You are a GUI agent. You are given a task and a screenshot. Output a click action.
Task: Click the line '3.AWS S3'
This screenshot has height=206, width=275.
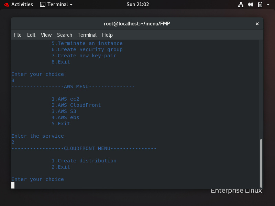pos(64,111)
